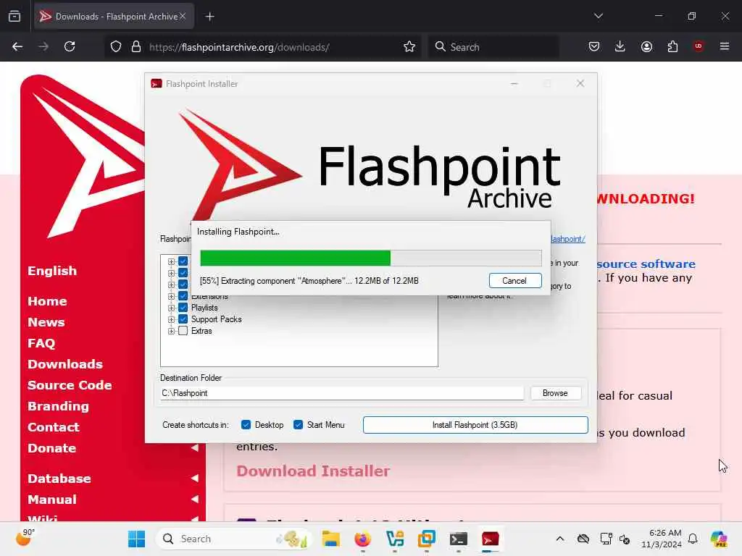The image size is (742, 556).
Task: Click the site padlock security icon
Action: coord(136,47)
